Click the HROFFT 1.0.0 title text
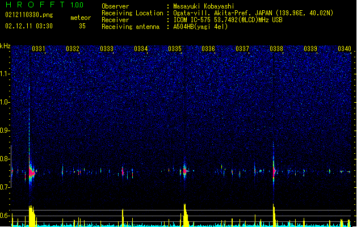Image resolution: width=357 pixels, height=227 pixels. [44, 5]
